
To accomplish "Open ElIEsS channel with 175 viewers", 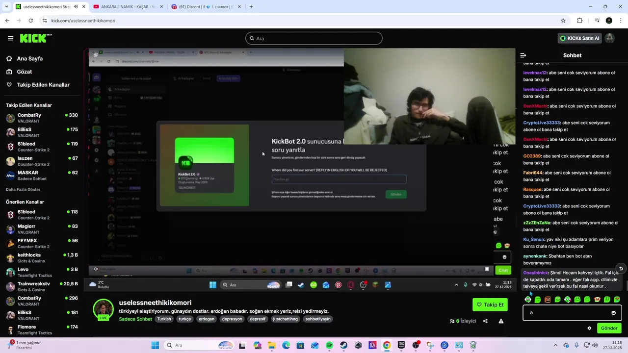I will (x=41, y=132).
